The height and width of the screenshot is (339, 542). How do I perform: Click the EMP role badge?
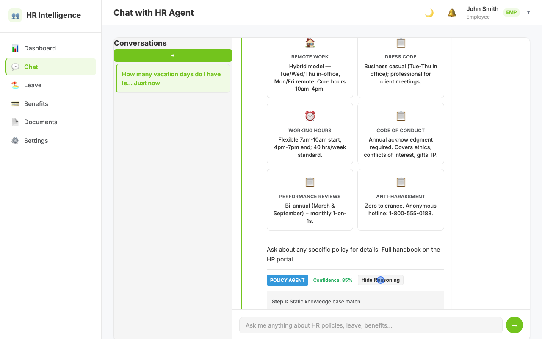point(512,12)
